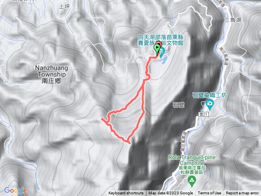
Task: Select the 石壁染織工坊 place label
Action: (x=209, y=95)
